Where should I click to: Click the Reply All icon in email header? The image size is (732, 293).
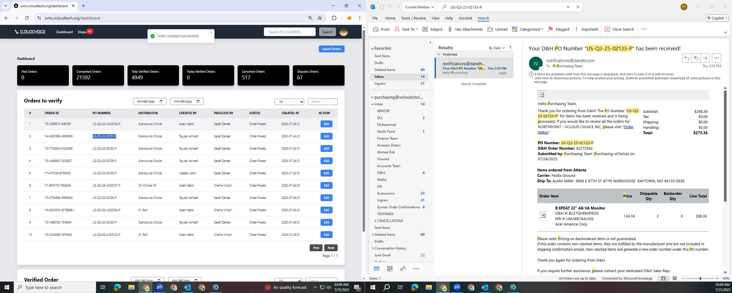[696, 58]
